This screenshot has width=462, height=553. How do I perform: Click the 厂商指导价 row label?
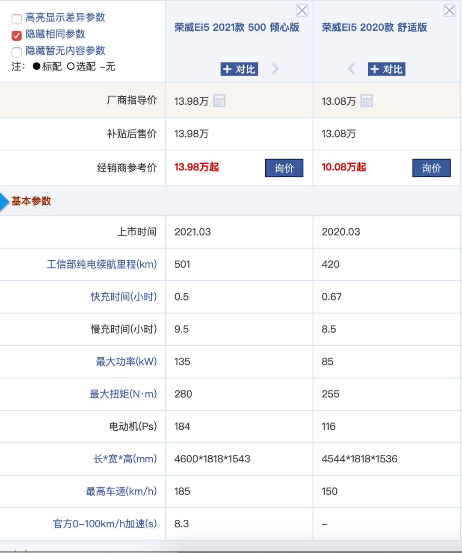click(x=132, y=100)
